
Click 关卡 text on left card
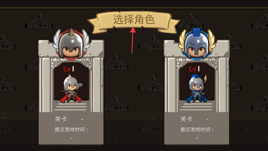(x=61, y=119)
